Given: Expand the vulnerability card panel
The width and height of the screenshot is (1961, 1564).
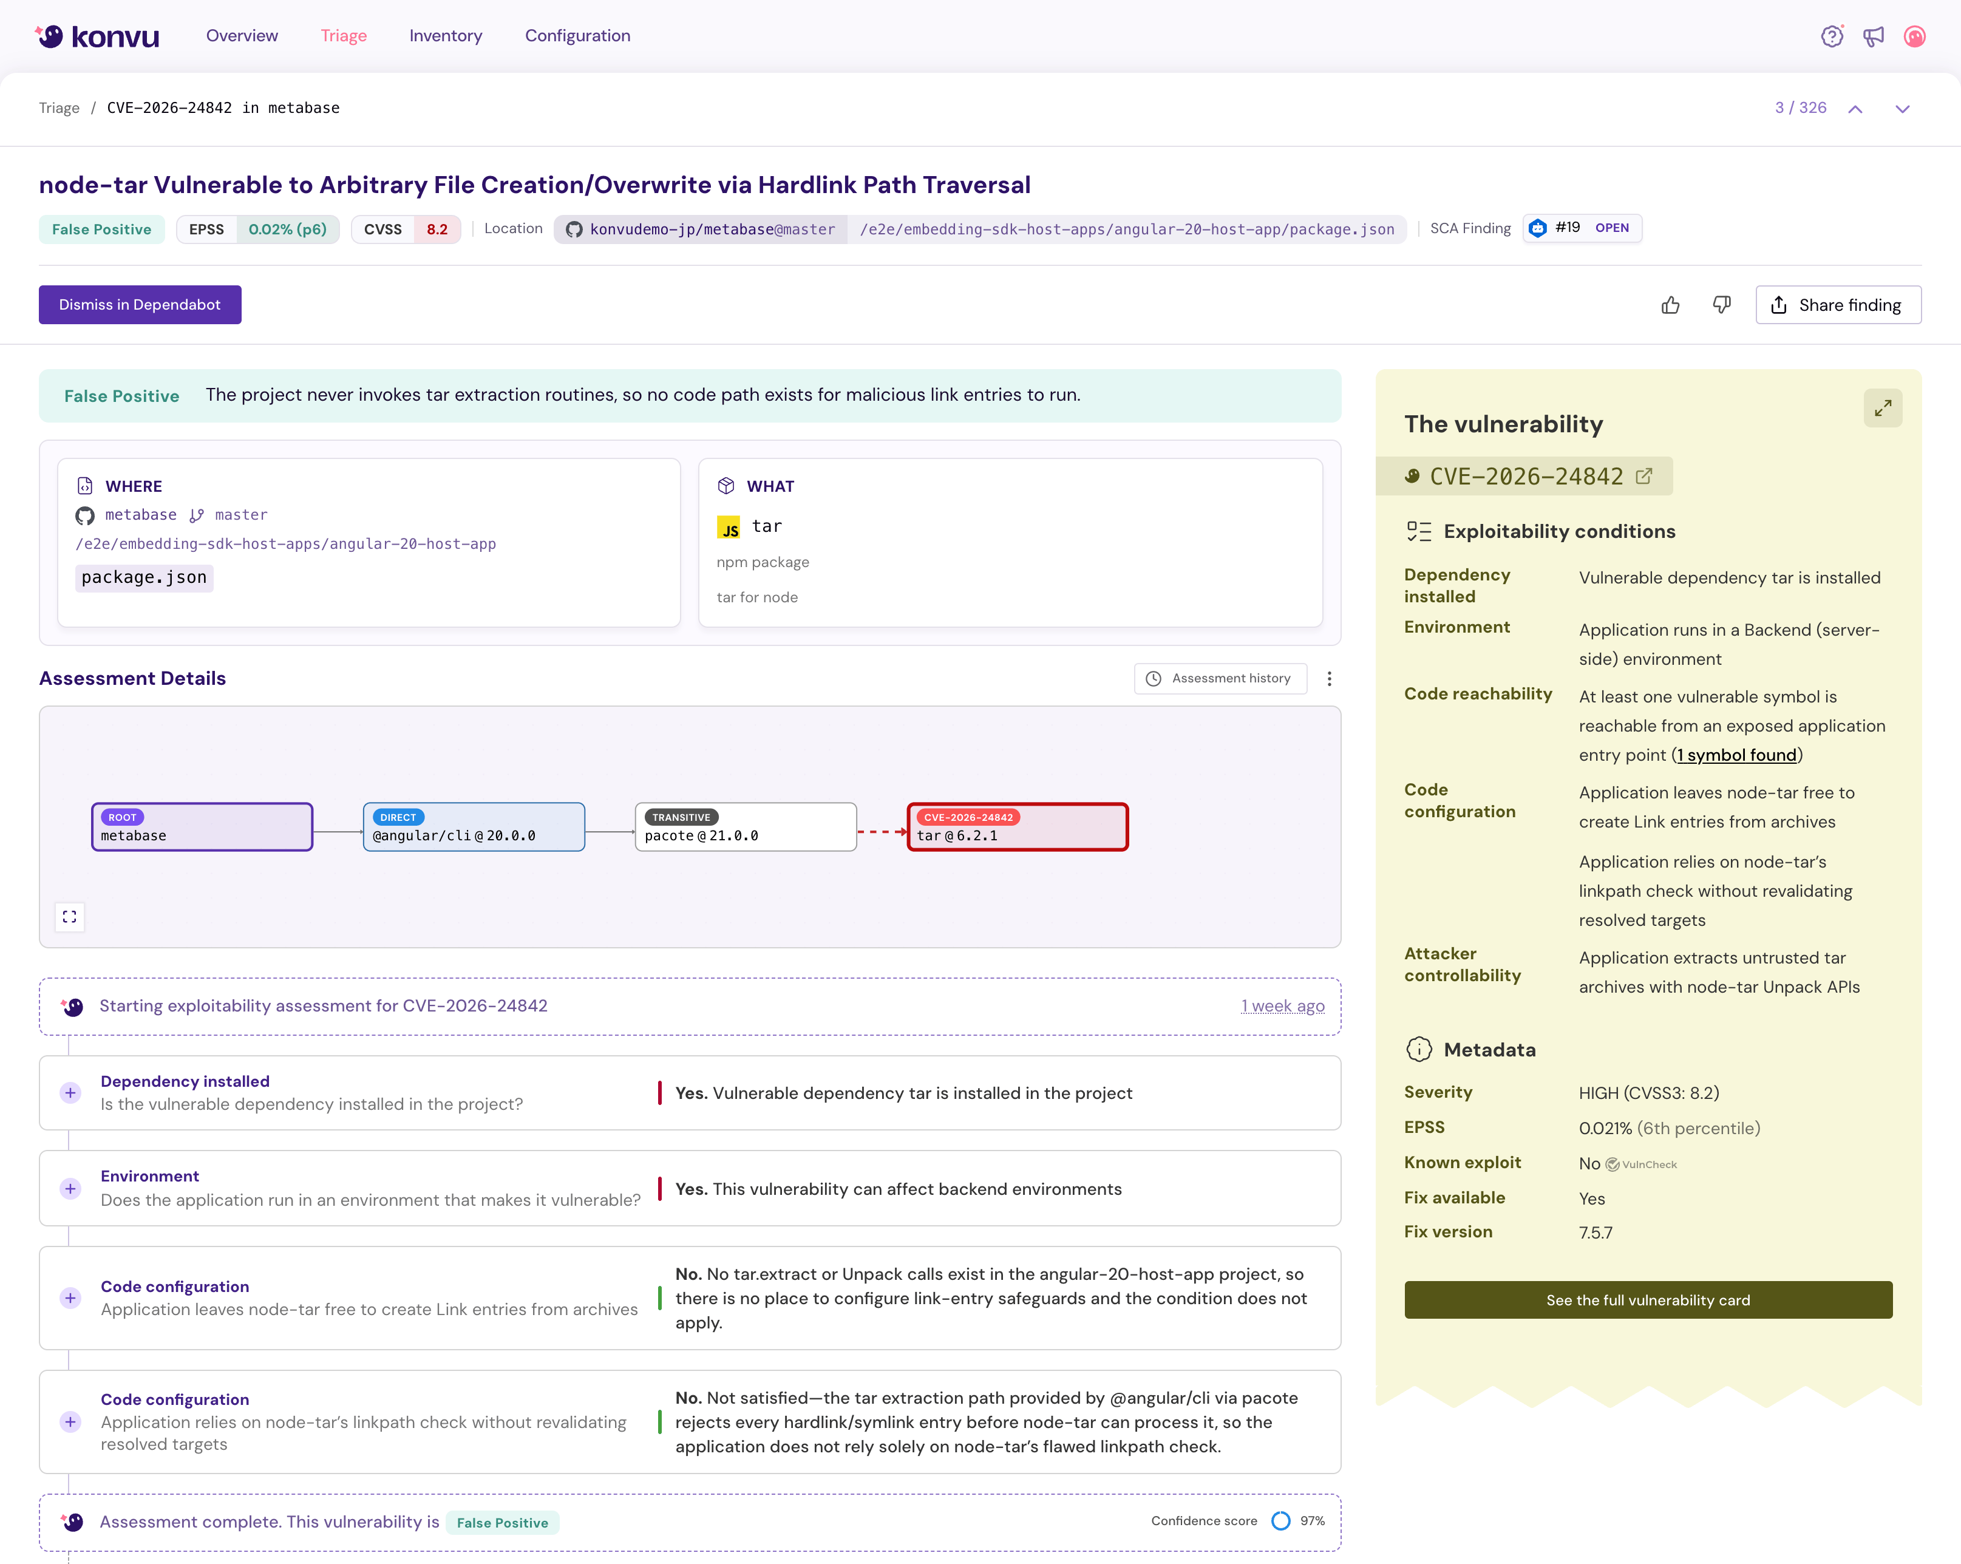Looking at the screenshot, I should coord(1882,407).
